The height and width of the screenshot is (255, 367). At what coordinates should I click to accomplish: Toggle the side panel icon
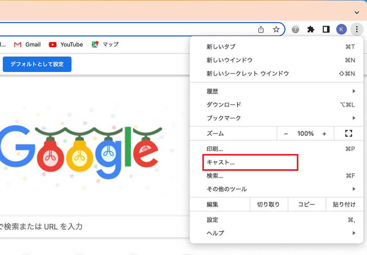326,29
